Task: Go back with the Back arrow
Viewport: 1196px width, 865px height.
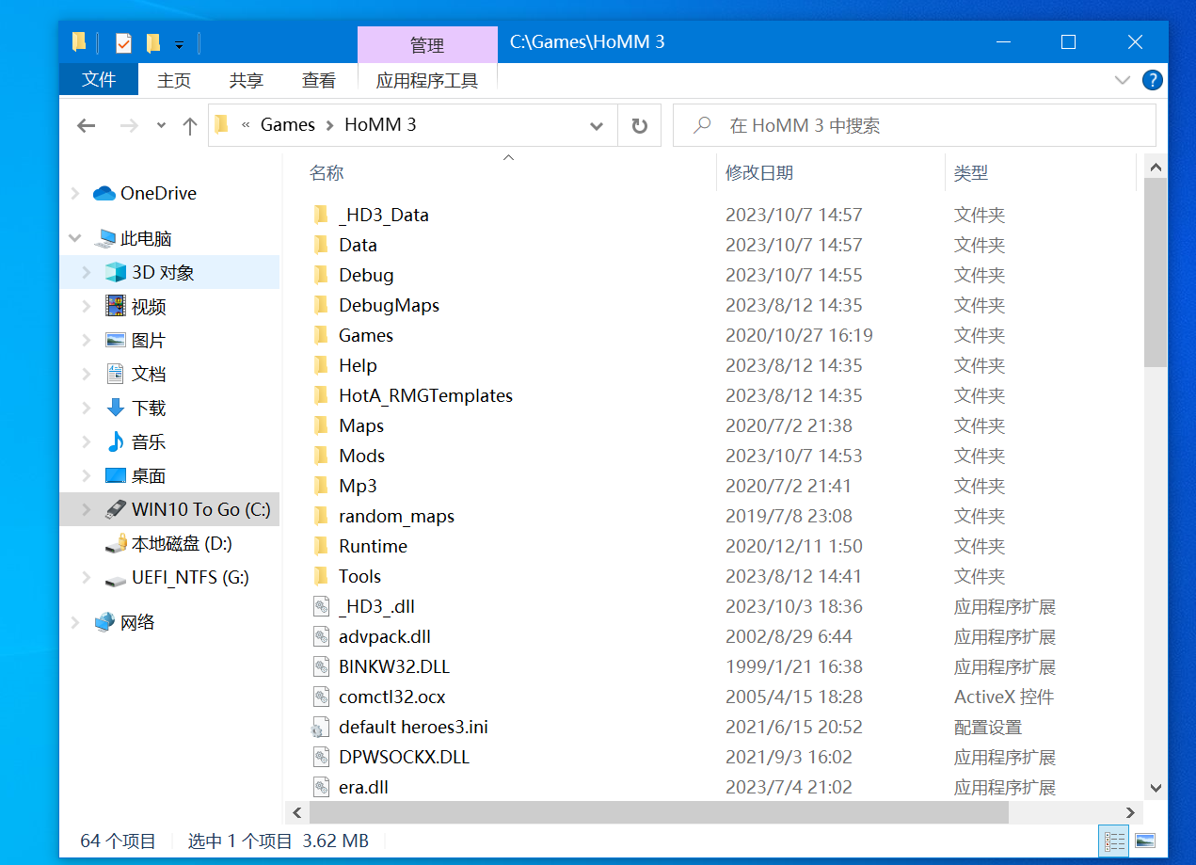Action: point(87,126)
